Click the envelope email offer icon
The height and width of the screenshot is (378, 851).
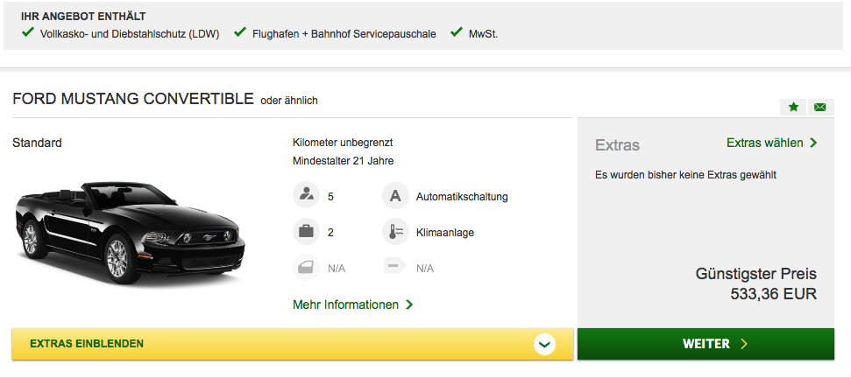tap(819, 107)
